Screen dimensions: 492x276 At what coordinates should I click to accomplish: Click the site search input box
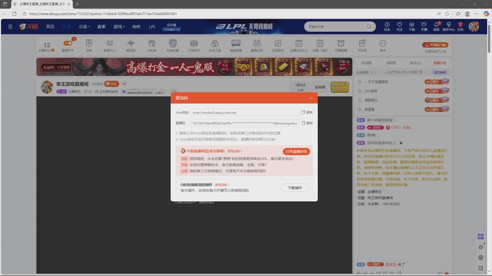point(336,26)
